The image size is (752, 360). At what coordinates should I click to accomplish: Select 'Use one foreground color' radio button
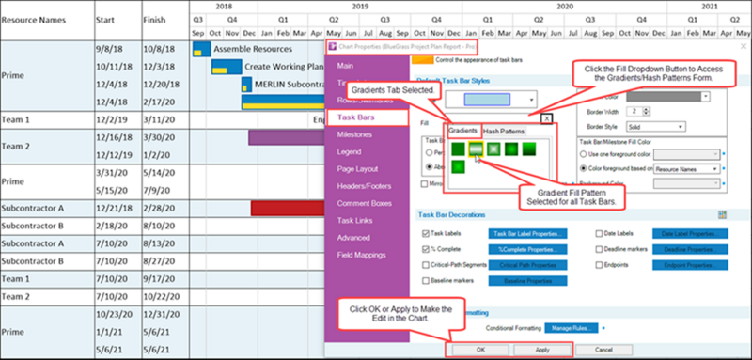coord(584,154)
